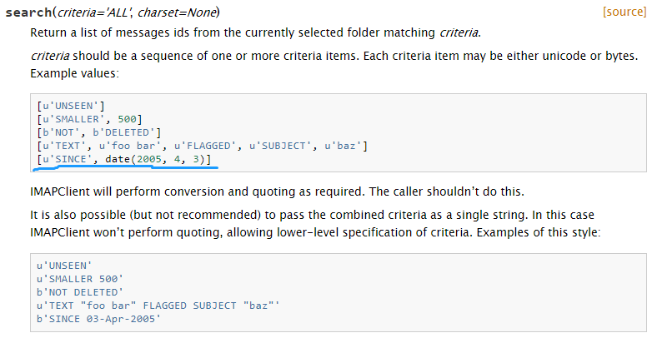This screenshot has width=652, height=338.
Task: Click date(2005, 4, 3) in code block
Action: [155, 159]
